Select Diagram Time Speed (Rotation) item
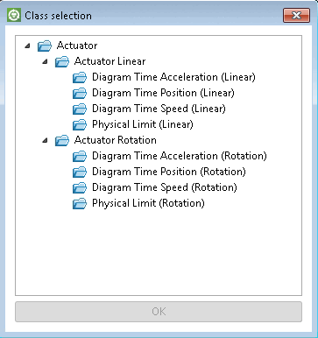 pyautogui.click(x=165, y=187)
